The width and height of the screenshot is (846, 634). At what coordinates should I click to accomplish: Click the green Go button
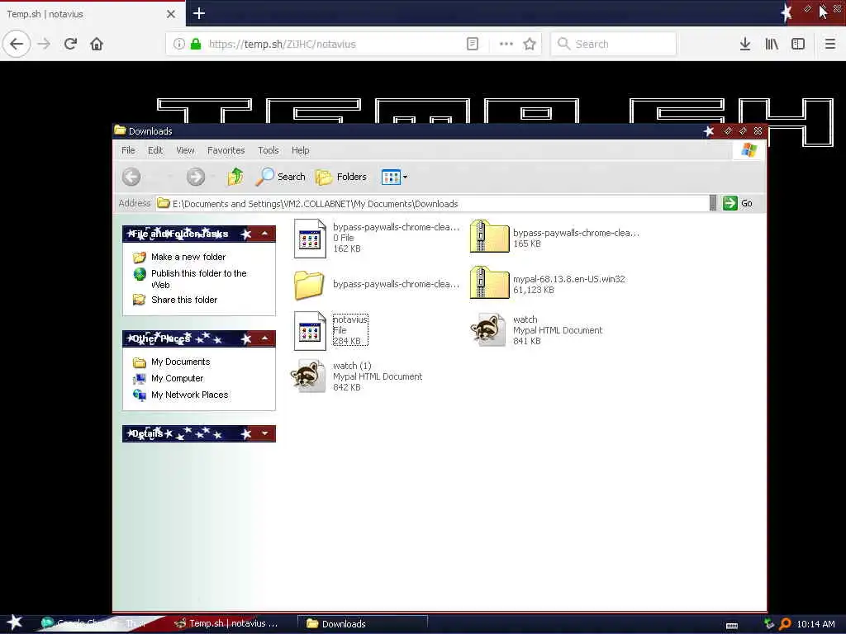tap(738, 203)
